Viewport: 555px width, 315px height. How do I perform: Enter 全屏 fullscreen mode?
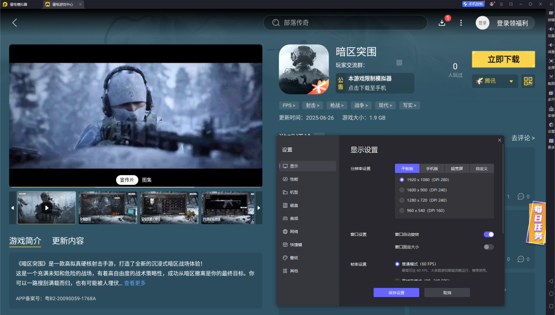click(x=551, y=64)
